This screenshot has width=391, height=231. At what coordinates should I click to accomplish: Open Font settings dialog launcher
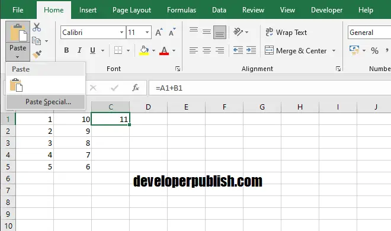[178, 69]
